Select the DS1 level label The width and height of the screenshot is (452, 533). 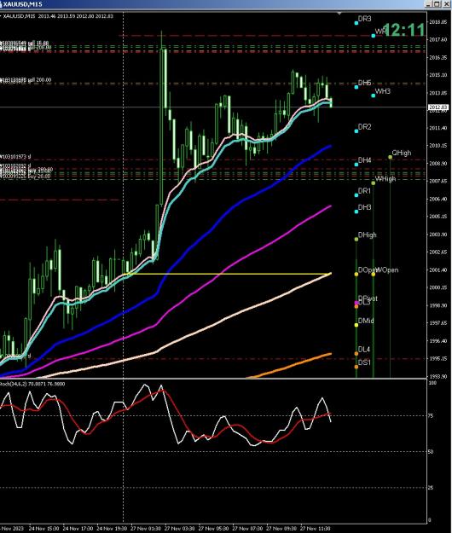coord(364,362)
